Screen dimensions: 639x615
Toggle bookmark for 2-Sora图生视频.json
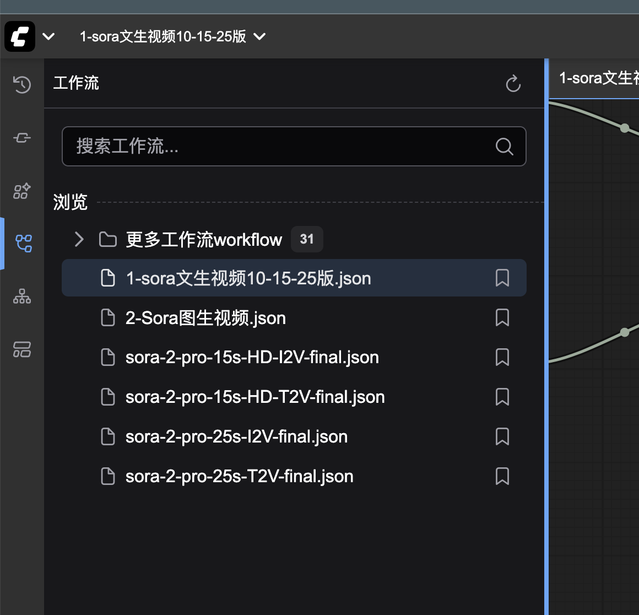[502, 317]
